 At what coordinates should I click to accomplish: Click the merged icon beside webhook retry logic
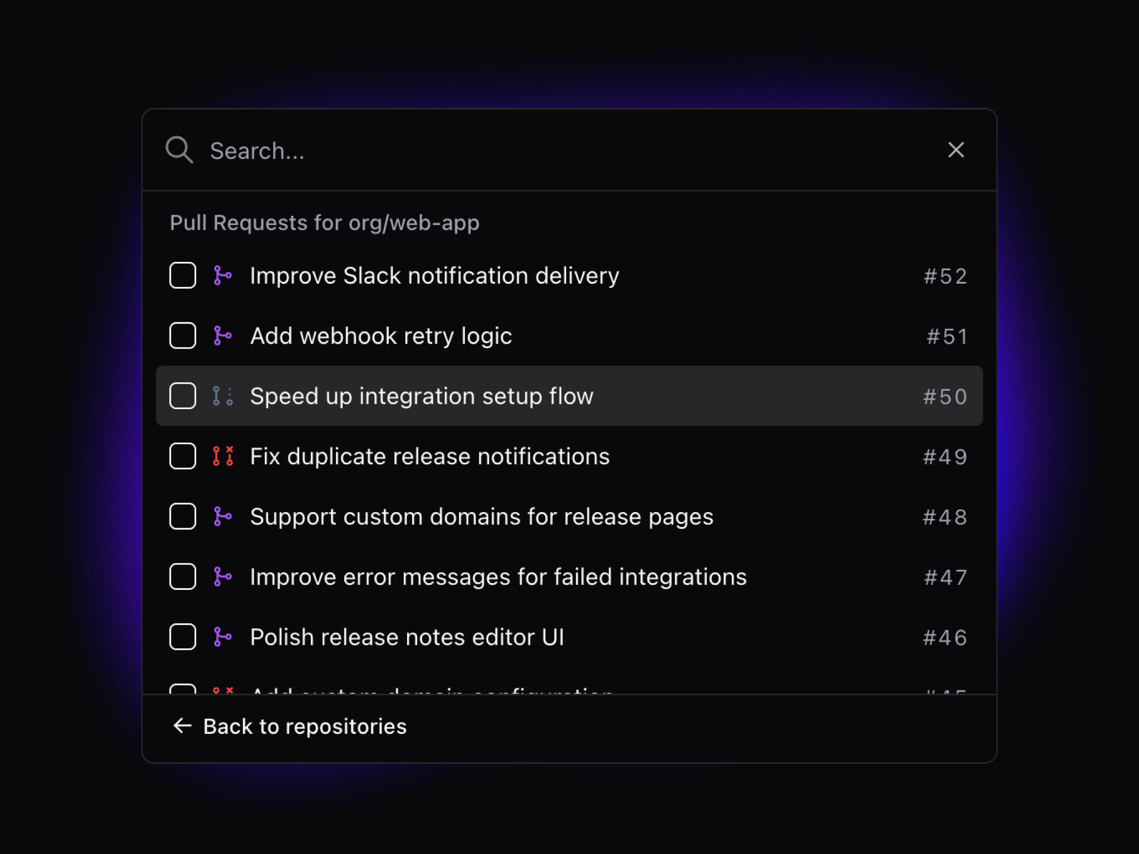click(222, 336)
